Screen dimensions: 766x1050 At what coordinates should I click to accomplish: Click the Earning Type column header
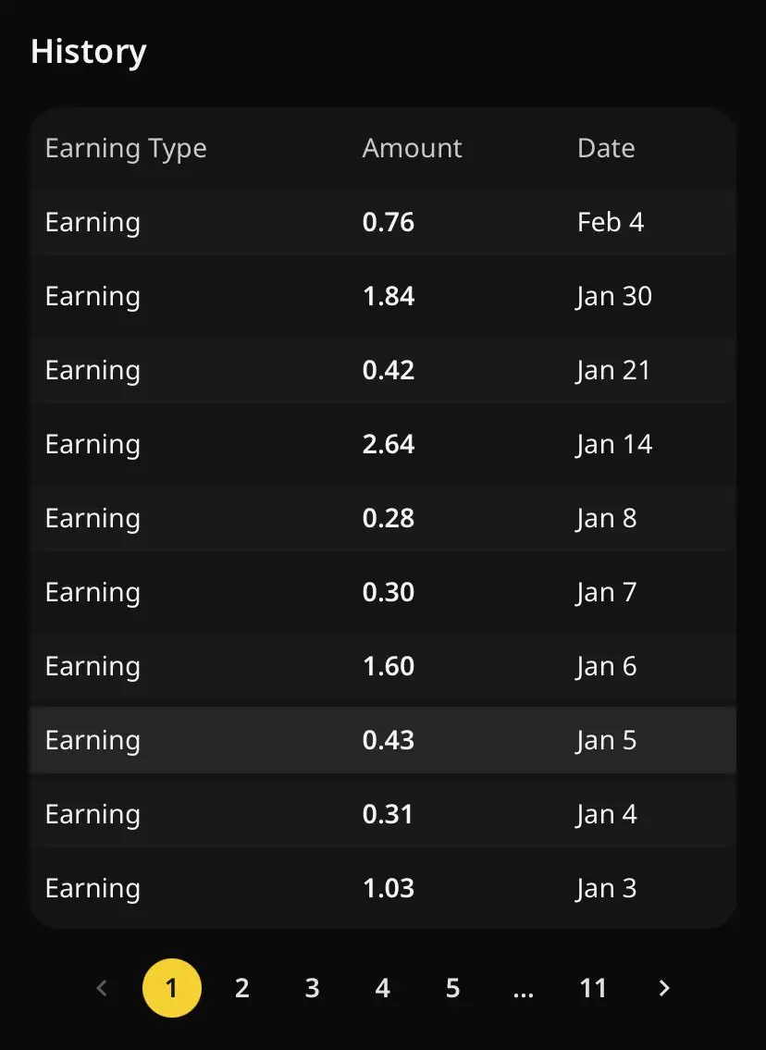click(x=126, y=148)
